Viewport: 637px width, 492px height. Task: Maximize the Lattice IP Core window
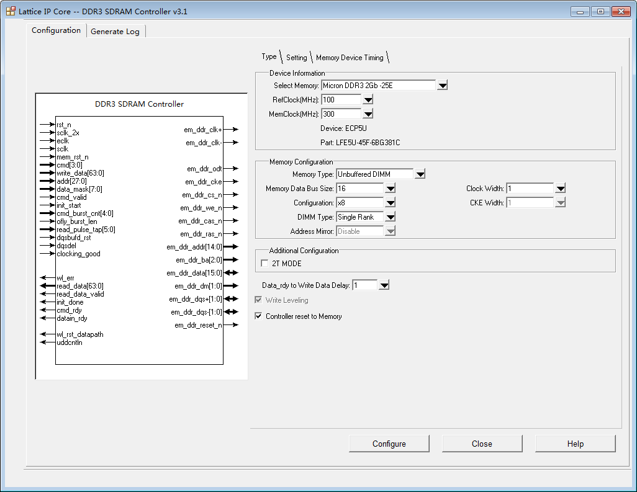tap(600, 11)
